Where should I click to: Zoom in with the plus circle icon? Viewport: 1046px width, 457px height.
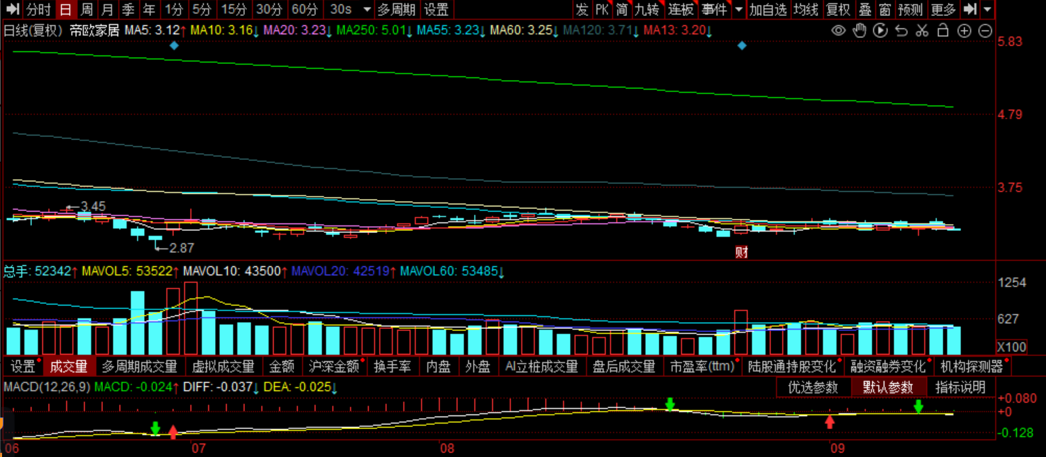pyautogui.click(x=964, y=31)
